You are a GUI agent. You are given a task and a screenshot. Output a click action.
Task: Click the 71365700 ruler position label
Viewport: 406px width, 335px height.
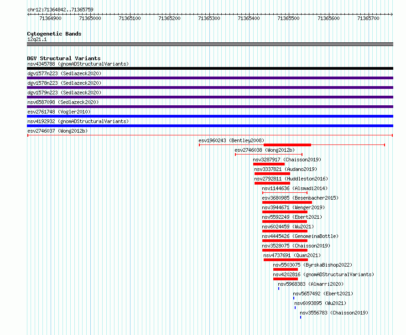coord(368,18)
